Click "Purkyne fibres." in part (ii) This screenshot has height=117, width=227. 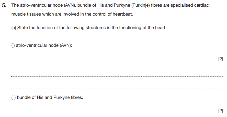68,97
